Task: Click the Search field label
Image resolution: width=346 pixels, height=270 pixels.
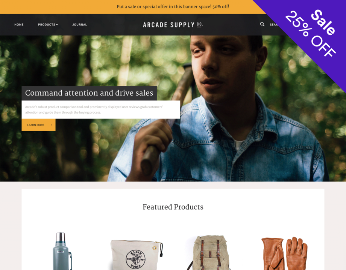Action: tap(274, 25)
